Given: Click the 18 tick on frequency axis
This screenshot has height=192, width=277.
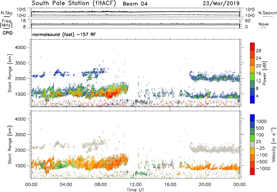Looking at the screenshot, I should point(23,21).
